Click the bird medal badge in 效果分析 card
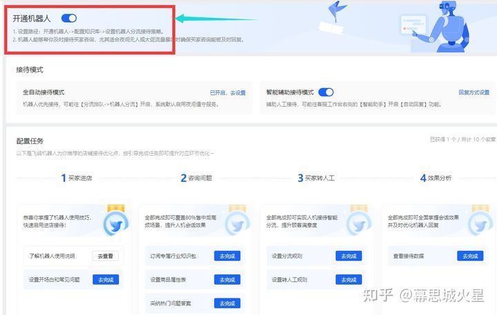This screenshot has height=315, width=497. [x=480, y=222]
